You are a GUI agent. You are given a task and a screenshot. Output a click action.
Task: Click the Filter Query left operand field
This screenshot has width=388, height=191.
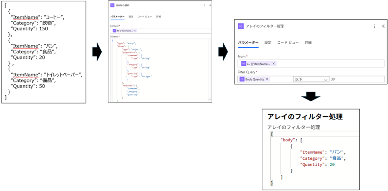click(265, 79)
